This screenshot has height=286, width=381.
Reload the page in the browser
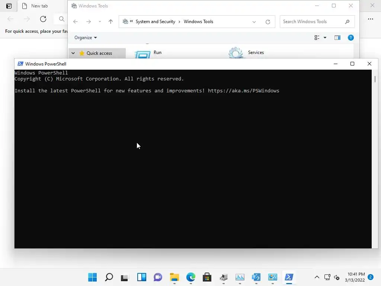(43, 19)
